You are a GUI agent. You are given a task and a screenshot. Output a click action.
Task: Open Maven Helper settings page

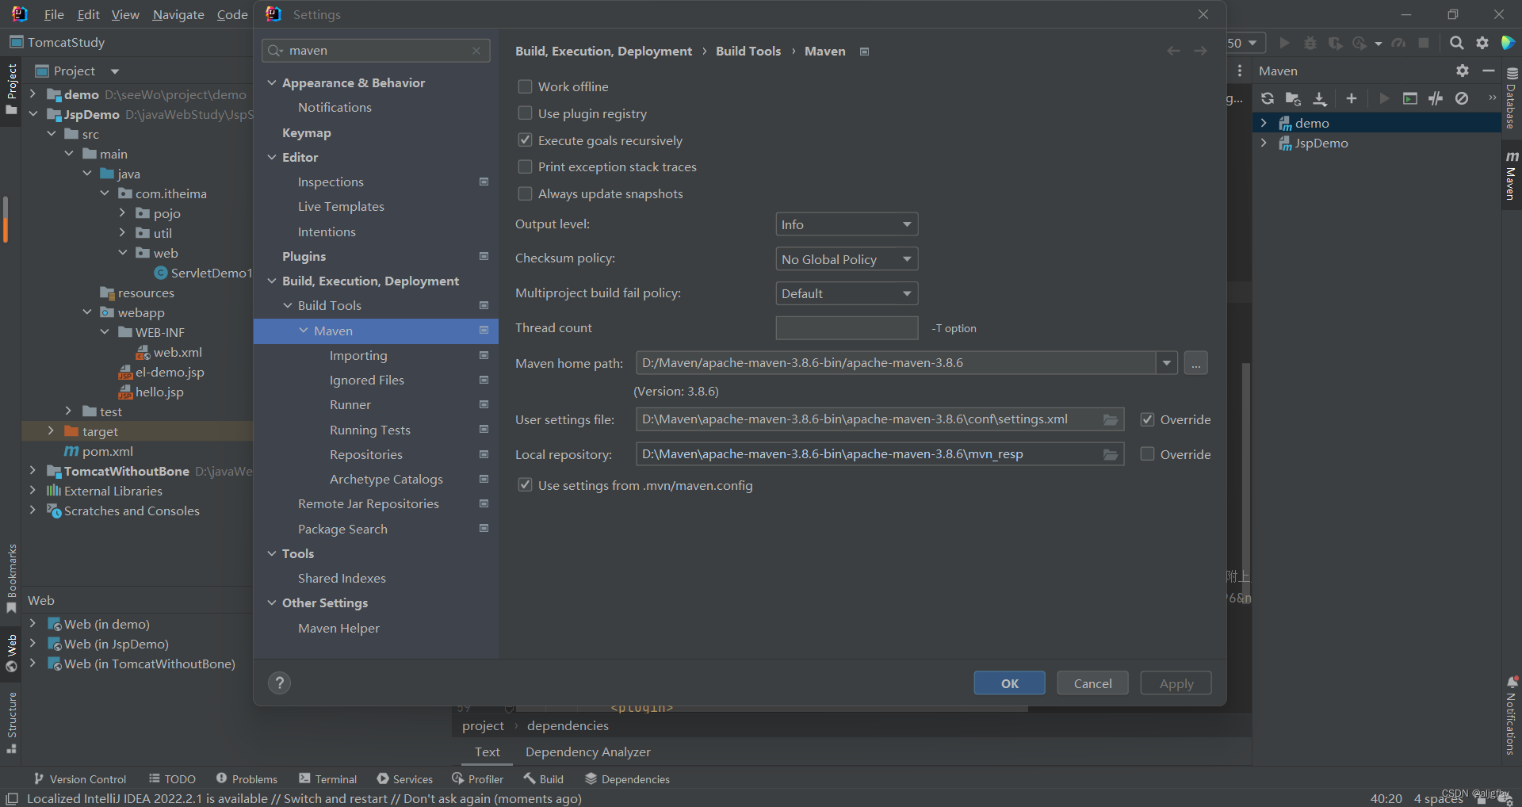coord(338,628)
